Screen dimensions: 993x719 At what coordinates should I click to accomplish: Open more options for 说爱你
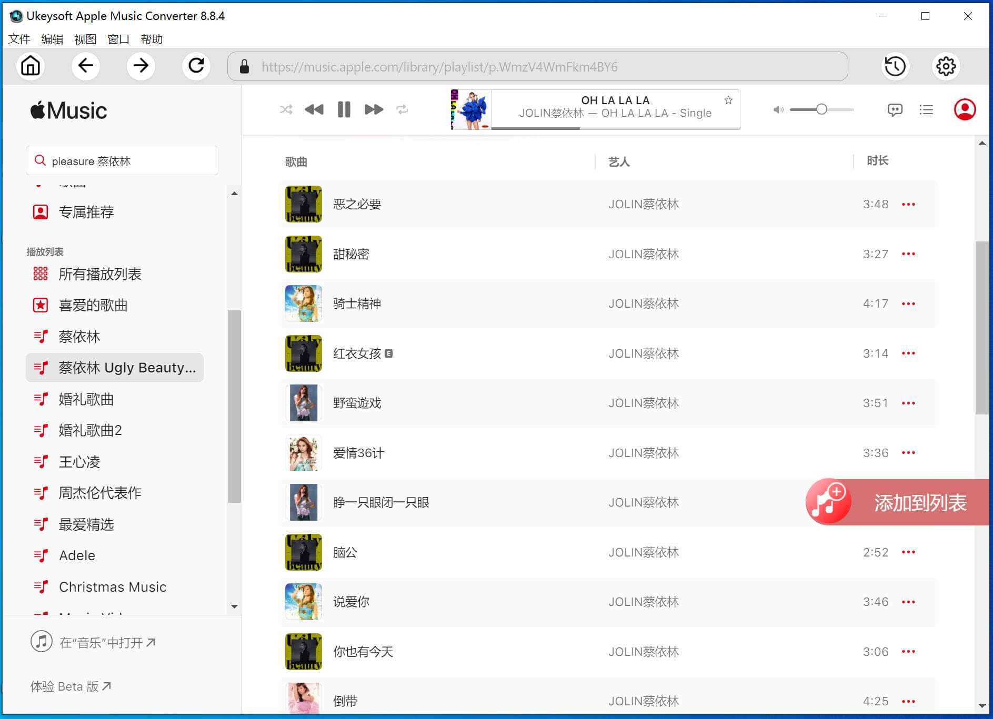pos(908,602)
